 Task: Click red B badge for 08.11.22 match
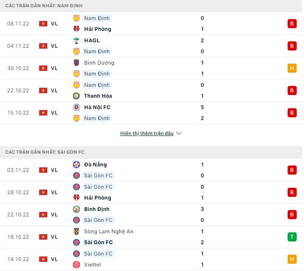pos(292,24)
